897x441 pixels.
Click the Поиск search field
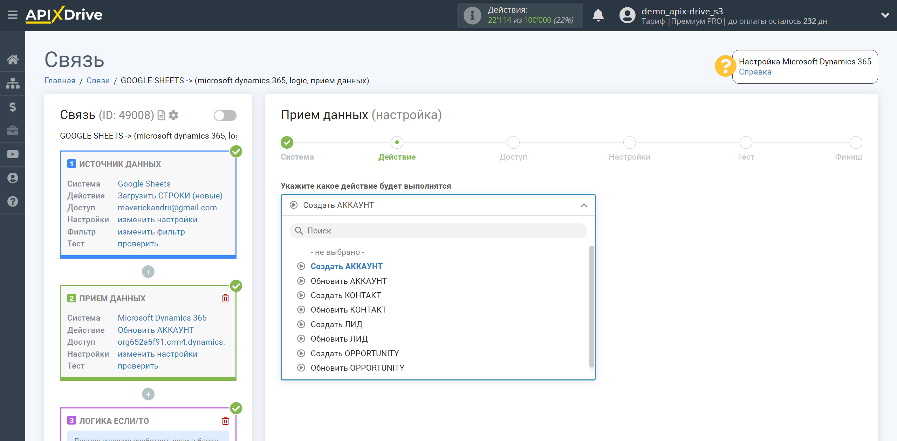pos(438,231)
